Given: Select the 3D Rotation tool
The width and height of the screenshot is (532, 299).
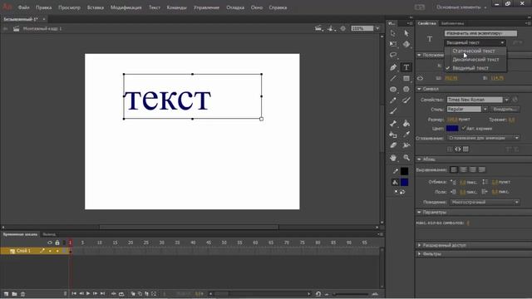Looking at the screenshot, I should [406, 44].
